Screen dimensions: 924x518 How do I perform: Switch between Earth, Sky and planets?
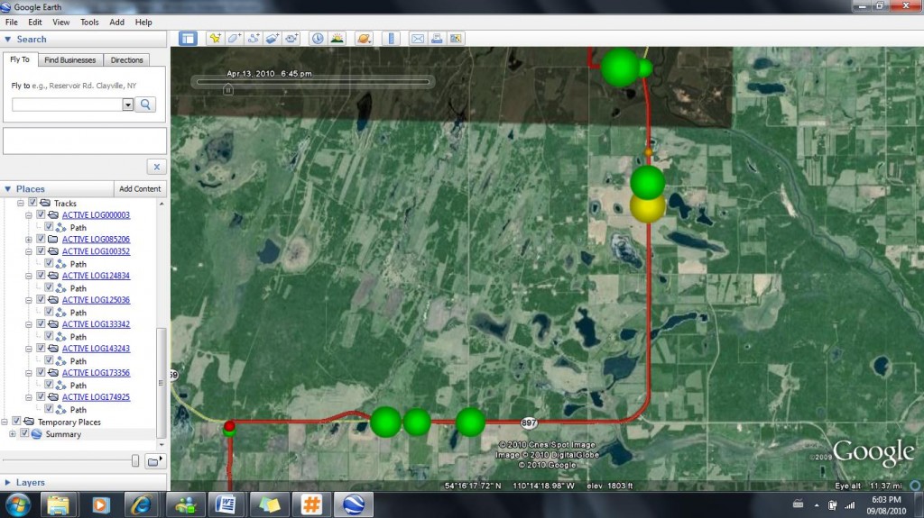[x=365, y=39]
